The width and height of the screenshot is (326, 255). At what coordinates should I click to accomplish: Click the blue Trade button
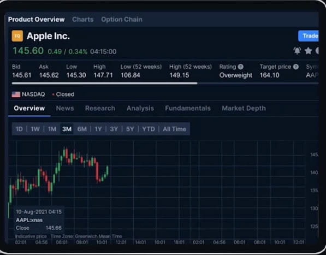tap(309, 36)
